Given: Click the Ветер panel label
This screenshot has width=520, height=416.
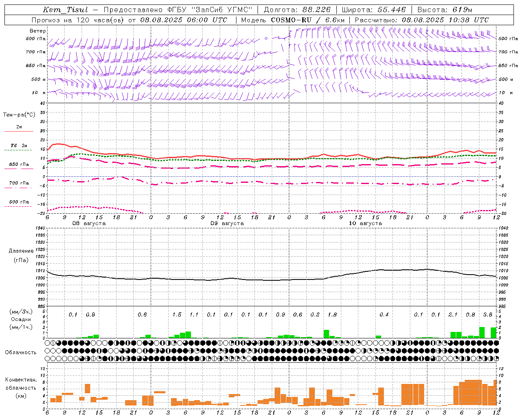Looking at the screenshot, I should [38, 31].
